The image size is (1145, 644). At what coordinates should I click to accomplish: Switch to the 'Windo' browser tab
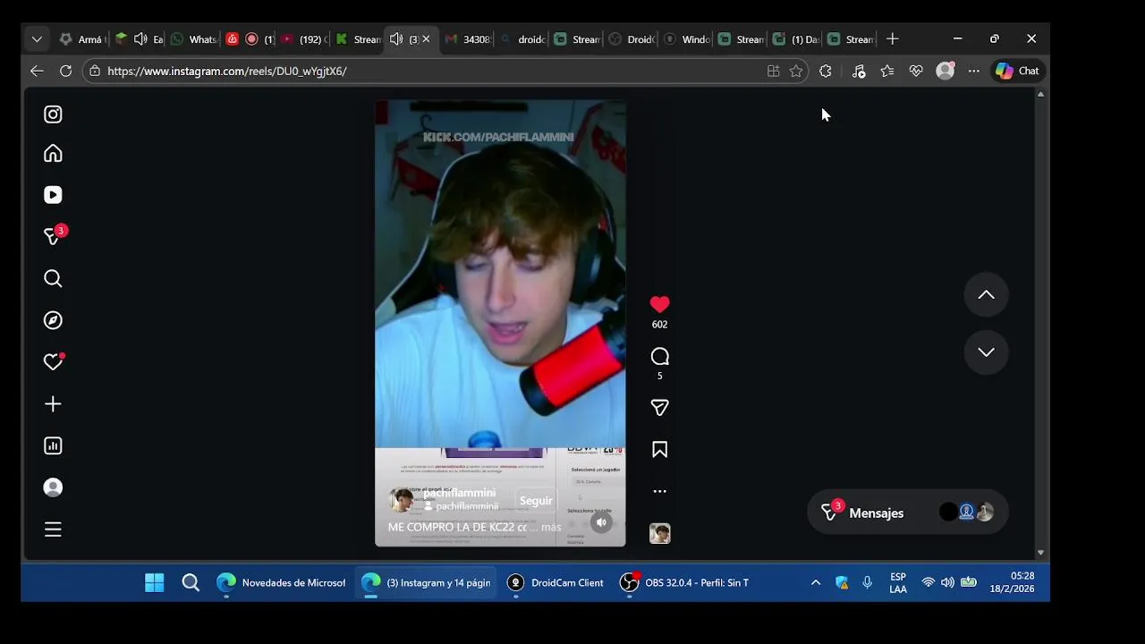(686, 39)
